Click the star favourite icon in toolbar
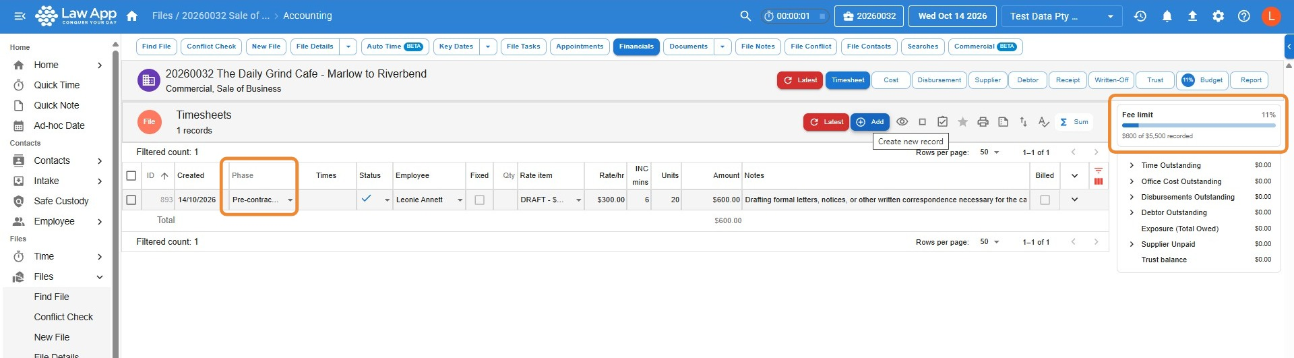 [962, 122]
